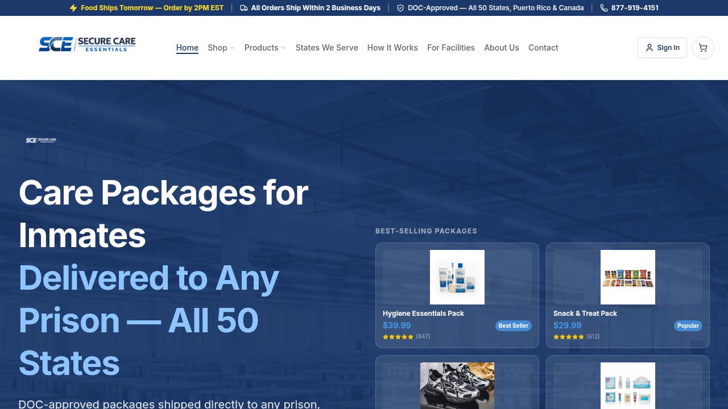This screenshot has height=409, width=728.
Task: Click the $29.99 price
Action: [568, 325]
